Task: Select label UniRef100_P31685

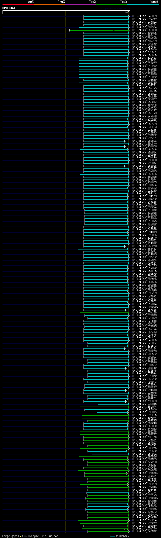Action: 144,183
